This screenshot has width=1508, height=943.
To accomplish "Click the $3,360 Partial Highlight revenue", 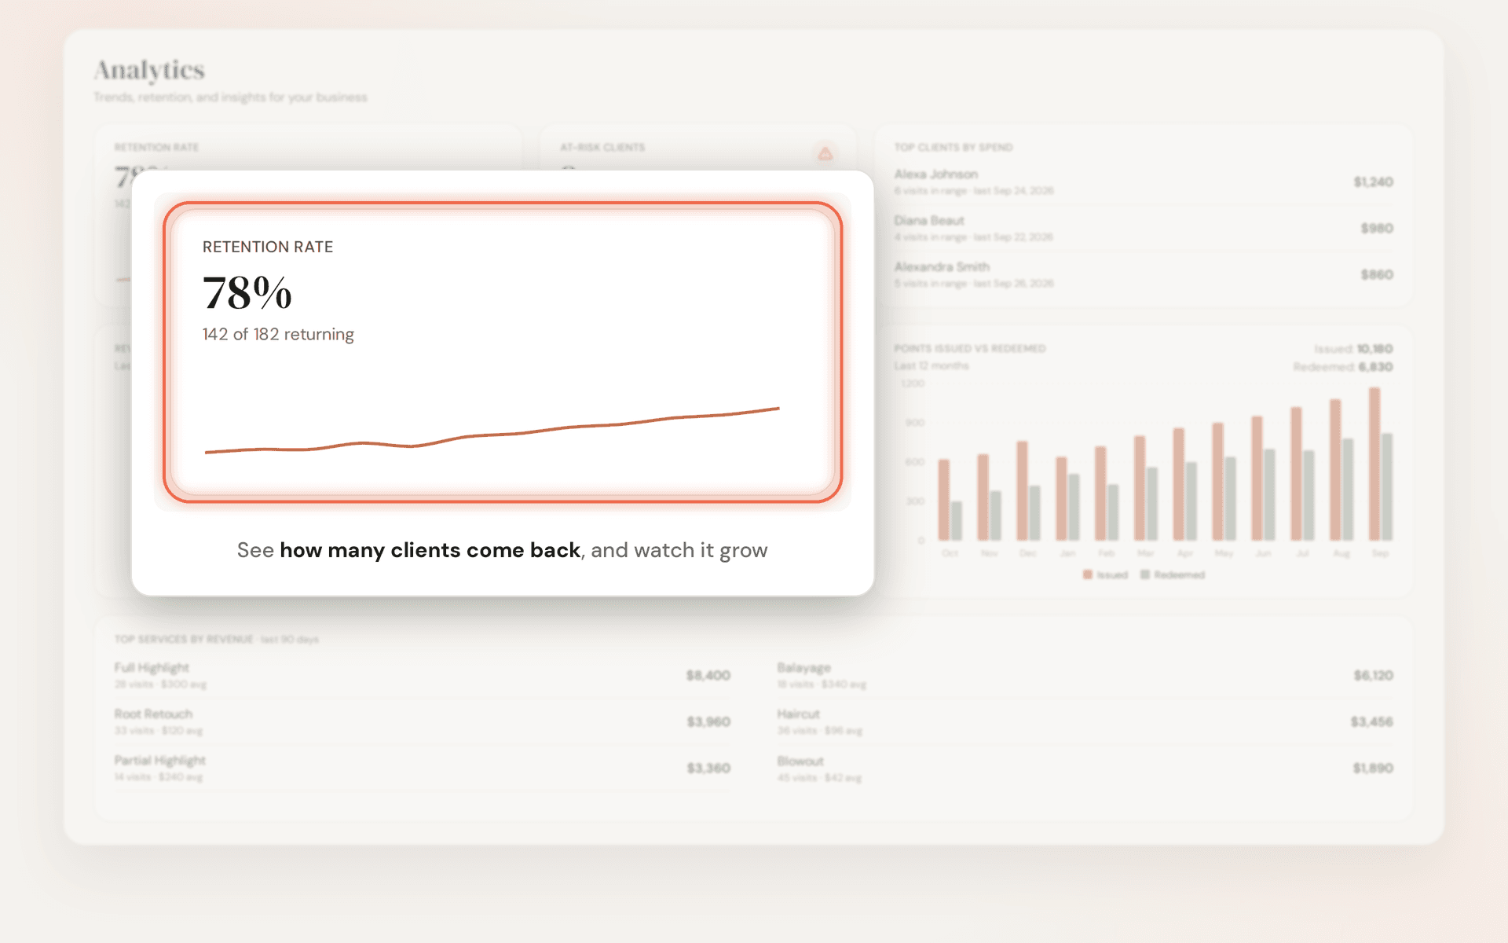I will coord(708,768).
